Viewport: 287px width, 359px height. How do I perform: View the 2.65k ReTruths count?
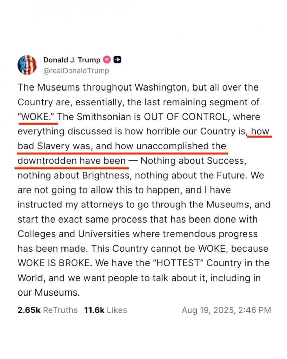pyautogui.click(x=29, y=310)
